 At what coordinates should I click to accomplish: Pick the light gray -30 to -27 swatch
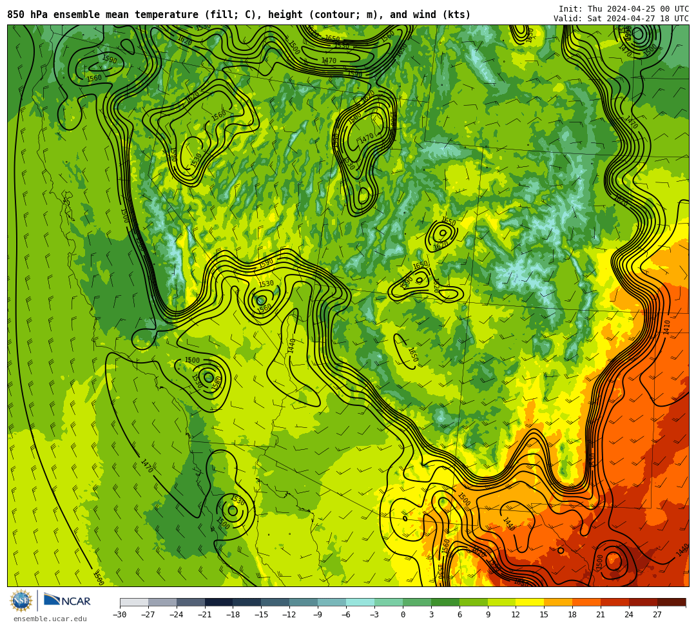pyautogui.click(x=134, y=602)
